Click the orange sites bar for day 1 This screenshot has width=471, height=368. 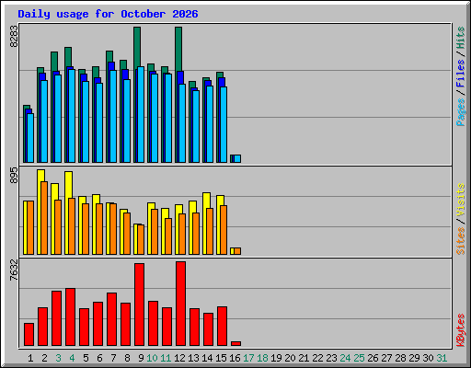pos(30,227)
